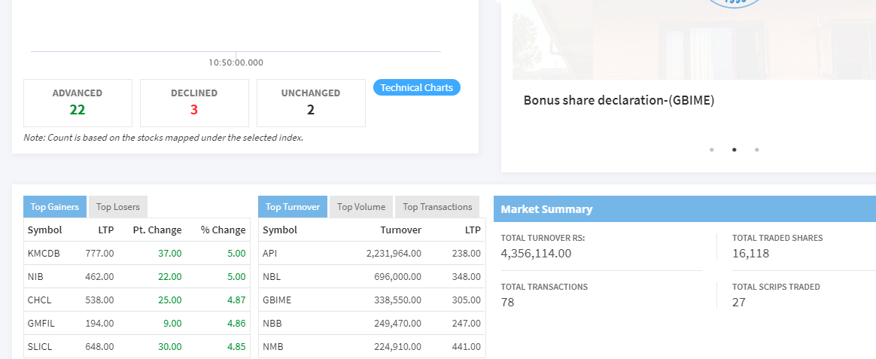Click GBIME turnover value 338,550.00
Viewport: 876px width, 359px height.
coord(398,300)
